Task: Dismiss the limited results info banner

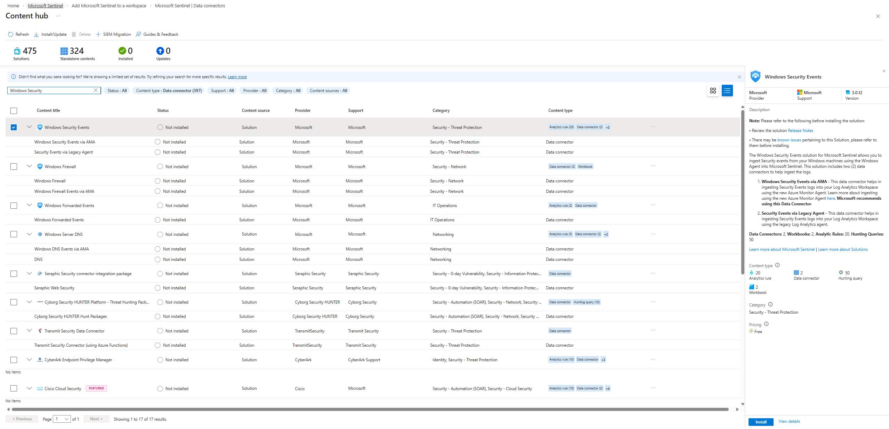Action: point(739,77)
